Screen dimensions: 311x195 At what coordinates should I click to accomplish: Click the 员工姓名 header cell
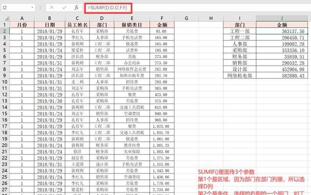77,25
